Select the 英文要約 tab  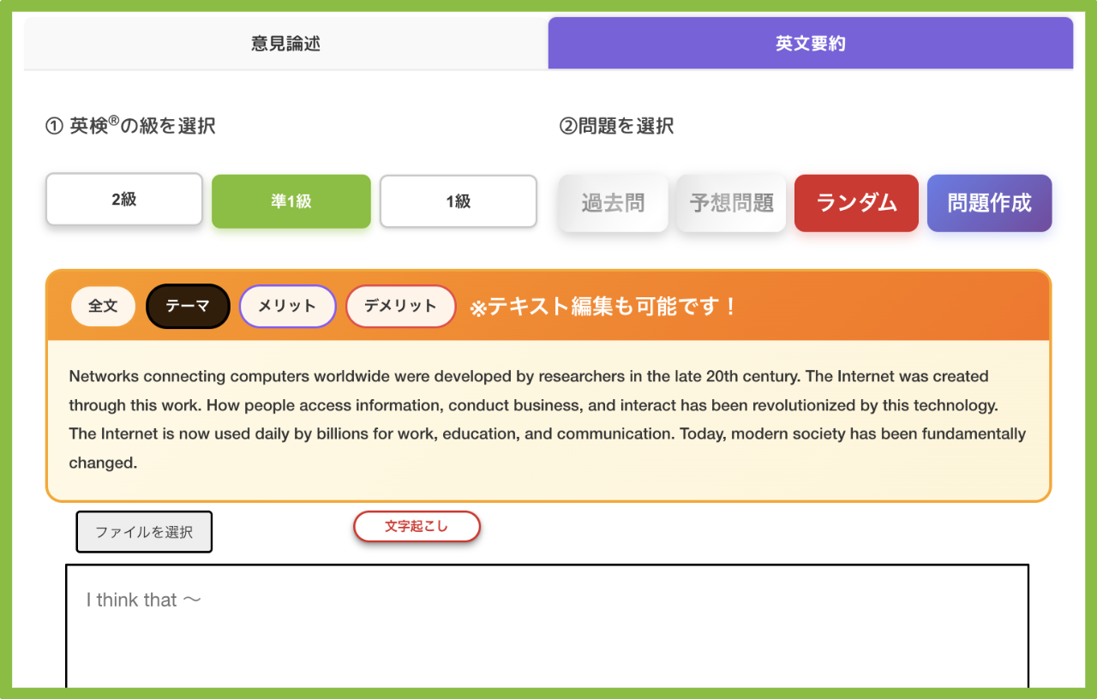tap(810, 43)
